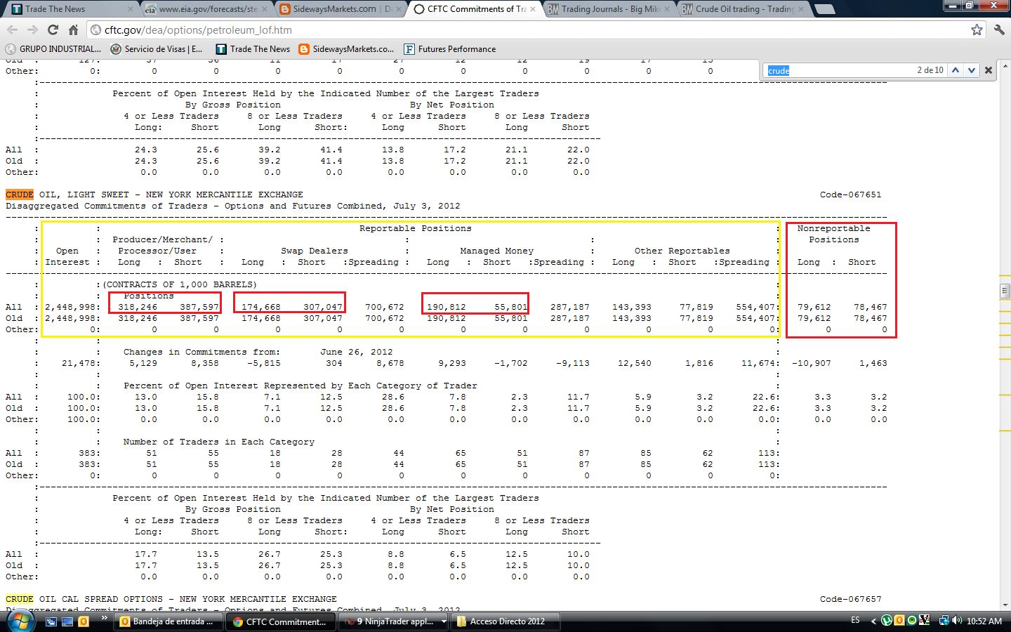Close the find-in-page bar

click(x=989, y=70)
